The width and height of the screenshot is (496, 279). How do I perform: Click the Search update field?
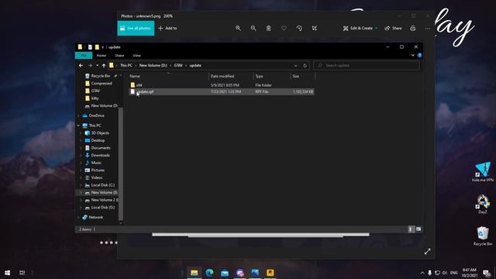pyautogui.click(x=367, y=65)
